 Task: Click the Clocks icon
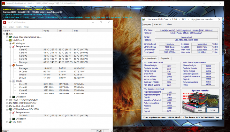(x=13, y=81)
